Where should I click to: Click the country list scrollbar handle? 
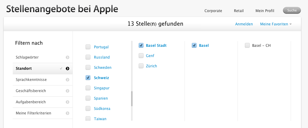(x=132, y=99)
